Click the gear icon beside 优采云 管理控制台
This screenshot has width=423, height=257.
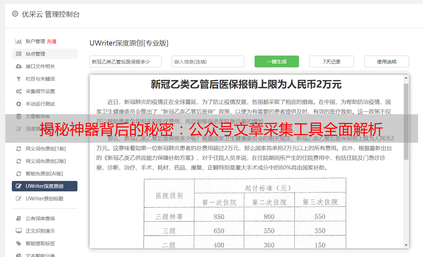pyautogui.click(x=15, y=14)
